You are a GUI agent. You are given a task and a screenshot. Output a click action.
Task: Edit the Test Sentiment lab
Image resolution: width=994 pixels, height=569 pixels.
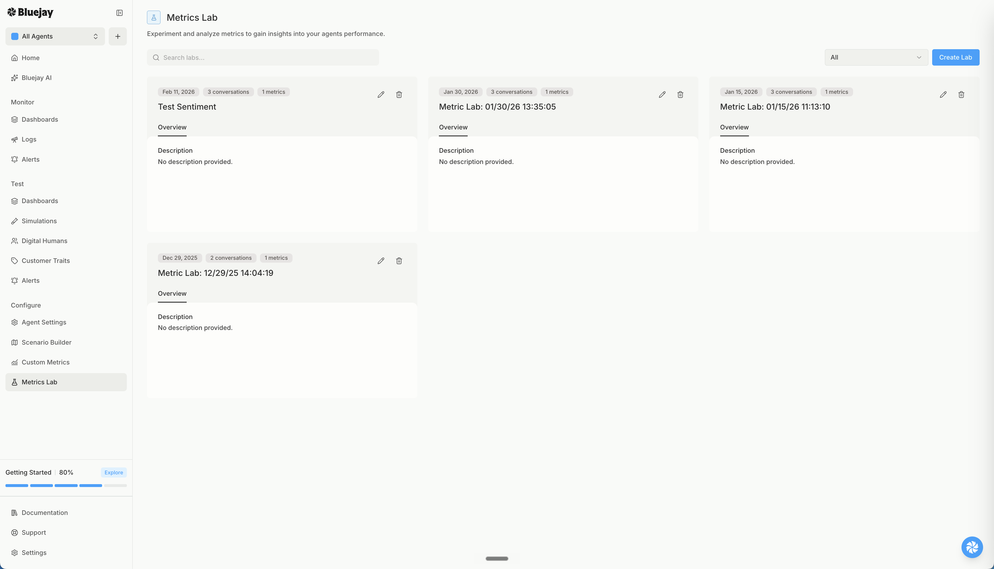tap(381, 95)
